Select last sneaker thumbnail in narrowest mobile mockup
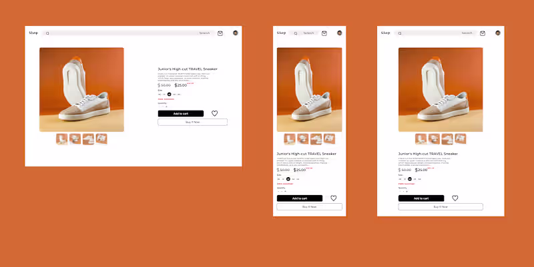The image size is (534, 267). pyautogui.click(x=329, y=139)
